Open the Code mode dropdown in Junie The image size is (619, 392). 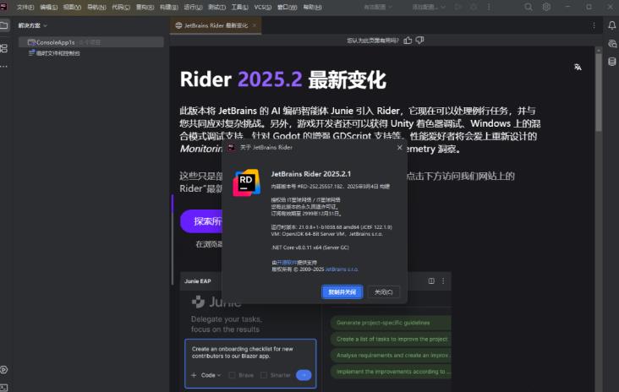click(x=211, y=375)
